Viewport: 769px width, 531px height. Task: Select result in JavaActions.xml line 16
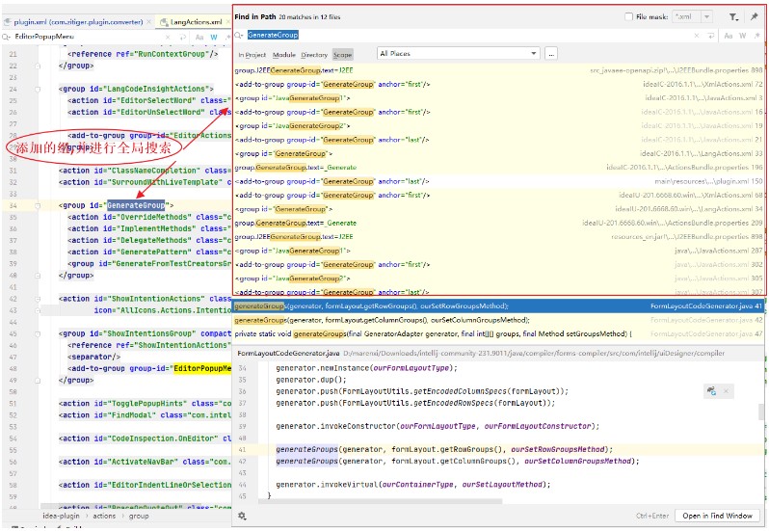[498, 113]
